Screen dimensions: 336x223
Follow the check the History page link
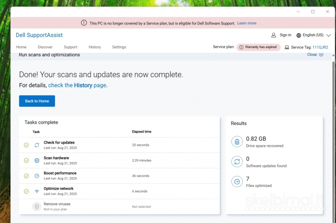pos(77,85)
